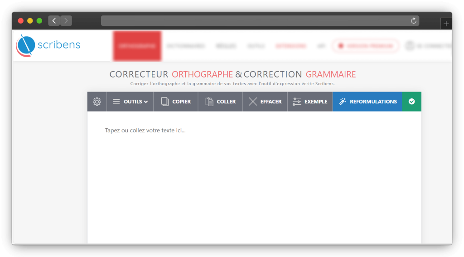Go to the Scribens logo homepage
The width and height of the screenshot is (464, 257).
[48, 45]
